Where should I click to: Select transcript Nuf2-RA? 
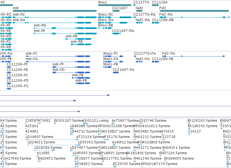click(x=143, y=20)
